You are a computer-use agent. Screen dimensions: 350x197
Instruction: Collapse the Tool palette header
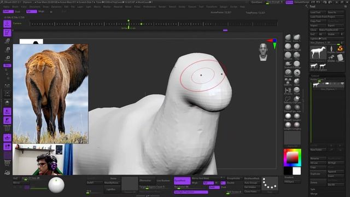point(312,7)
